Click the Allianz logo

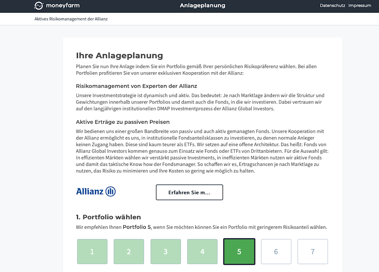(96, 192)
